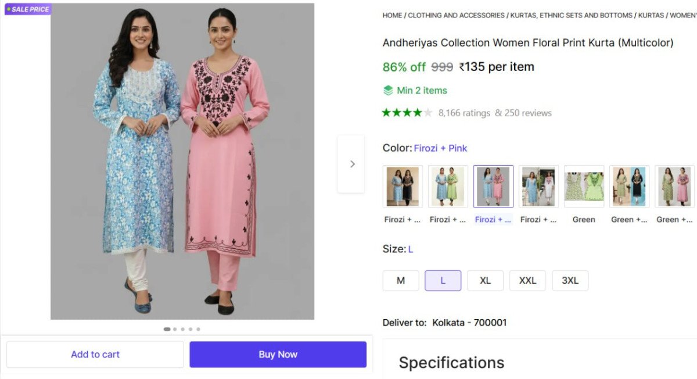Select size XXL

527,280
